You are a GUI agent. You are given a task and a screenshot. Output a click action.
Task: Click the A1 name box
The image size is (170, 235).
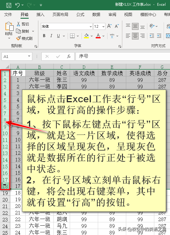pos(14,56)
